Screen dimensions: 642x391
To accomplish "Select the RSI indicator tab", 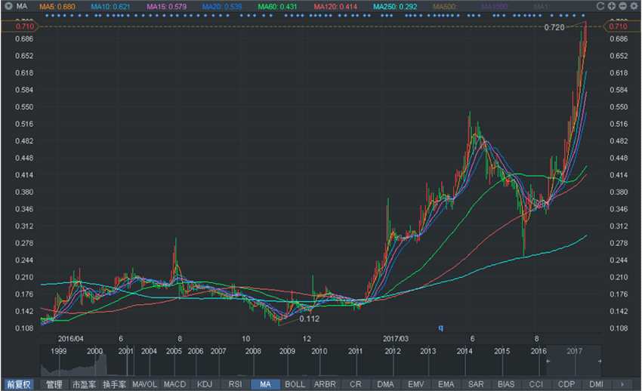I will point(235,384).
